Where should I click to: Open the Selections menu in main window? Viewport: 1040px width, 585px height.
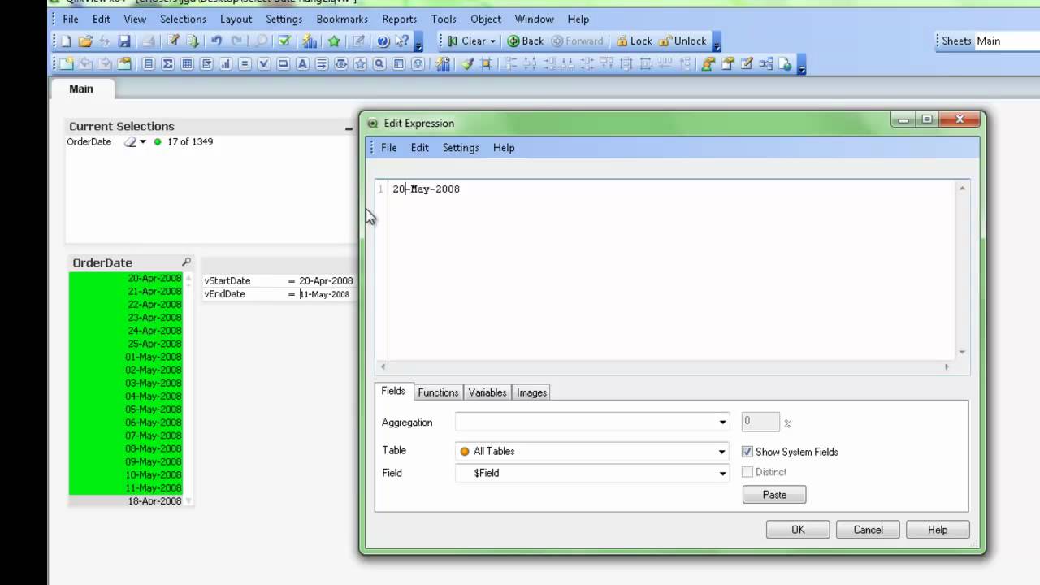coord(183,19)
